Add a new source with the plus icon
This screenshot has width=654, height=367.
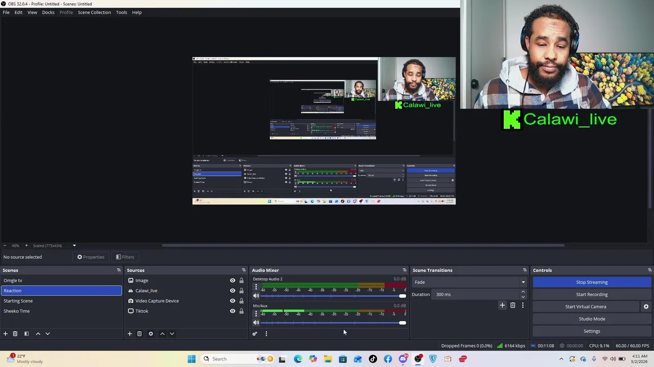coord(129,334)
